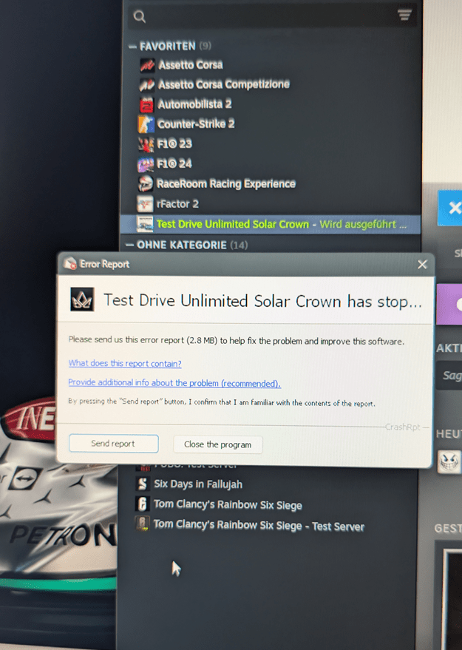Select F1 23 in favorites
The width and height of the screenshot is (462, 650).
174,143
